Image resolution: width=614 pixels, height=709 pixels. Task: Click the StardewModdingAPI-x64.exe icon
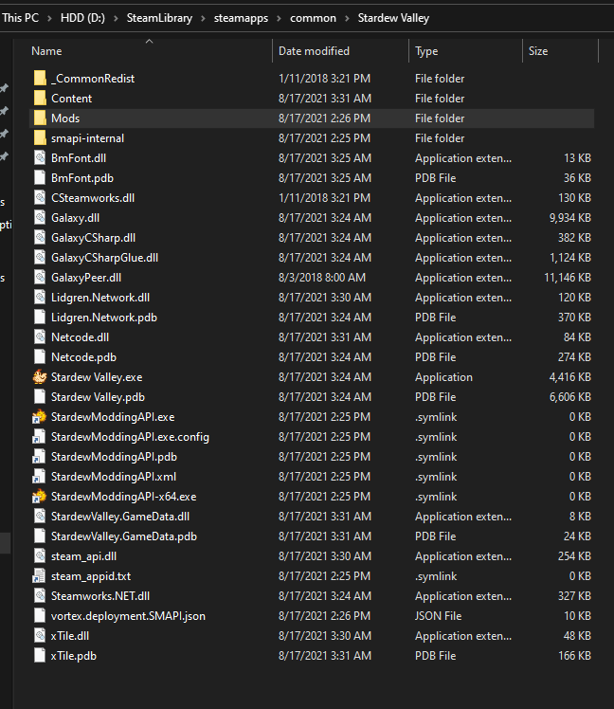(40, 496)
